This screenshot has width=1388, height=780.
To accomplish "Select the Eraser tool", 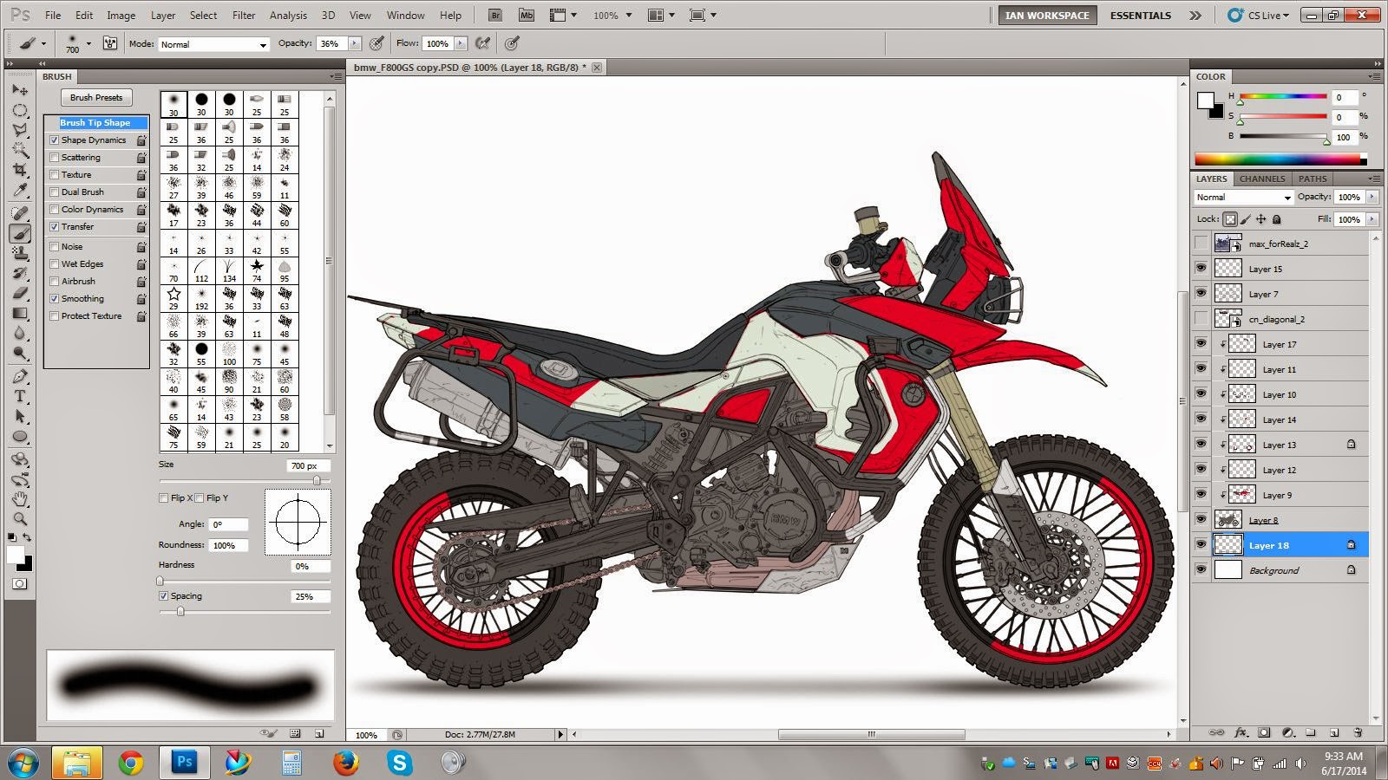I will [x=20, y=293].
